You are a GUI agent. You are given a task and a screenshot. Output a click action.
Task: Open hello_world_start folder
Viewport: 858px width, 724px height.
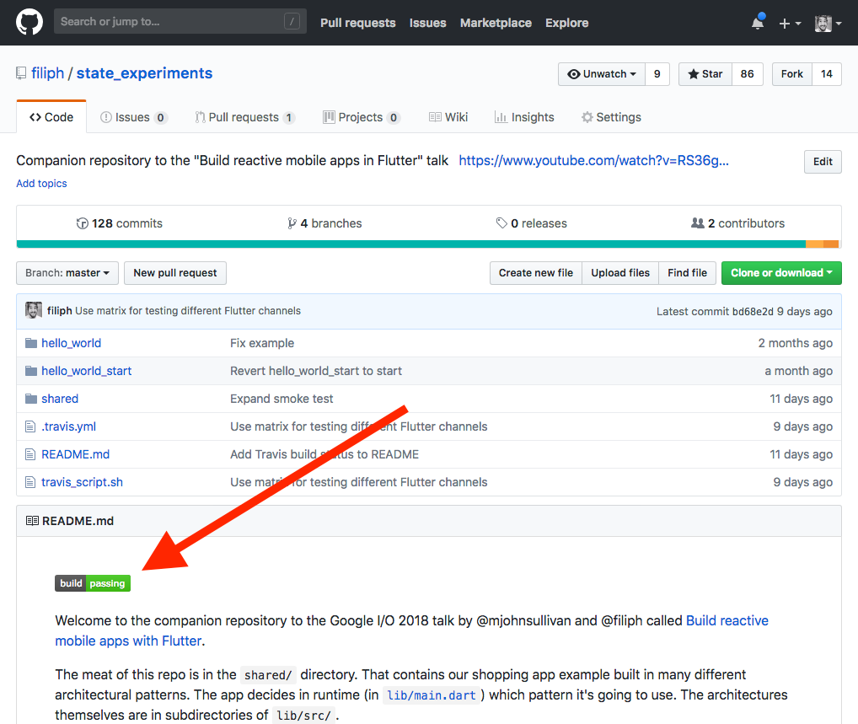click(87, 371)
